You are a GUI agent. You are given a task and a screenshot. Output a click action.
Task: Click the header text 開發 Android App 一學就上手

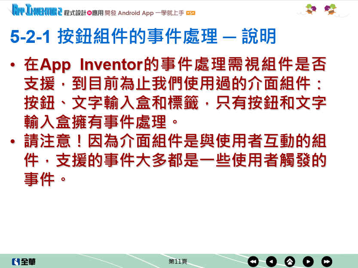pyautogui.click(x=144, y=13)
